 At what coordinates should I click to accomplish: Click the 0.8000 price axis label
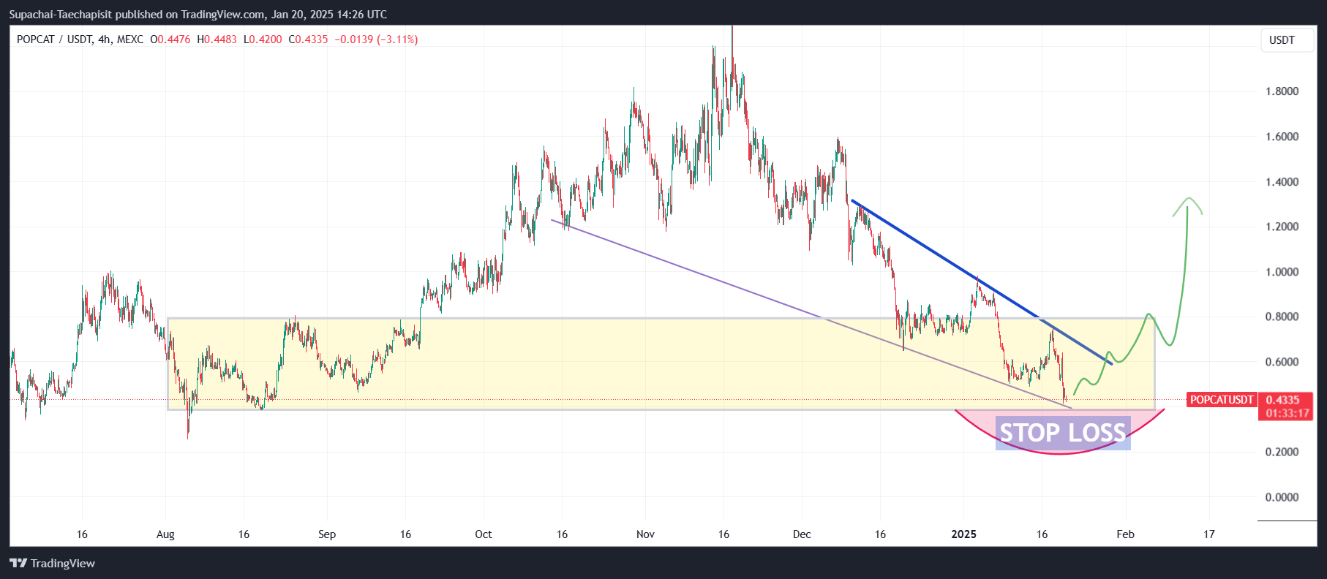(x=1282, y=317)
